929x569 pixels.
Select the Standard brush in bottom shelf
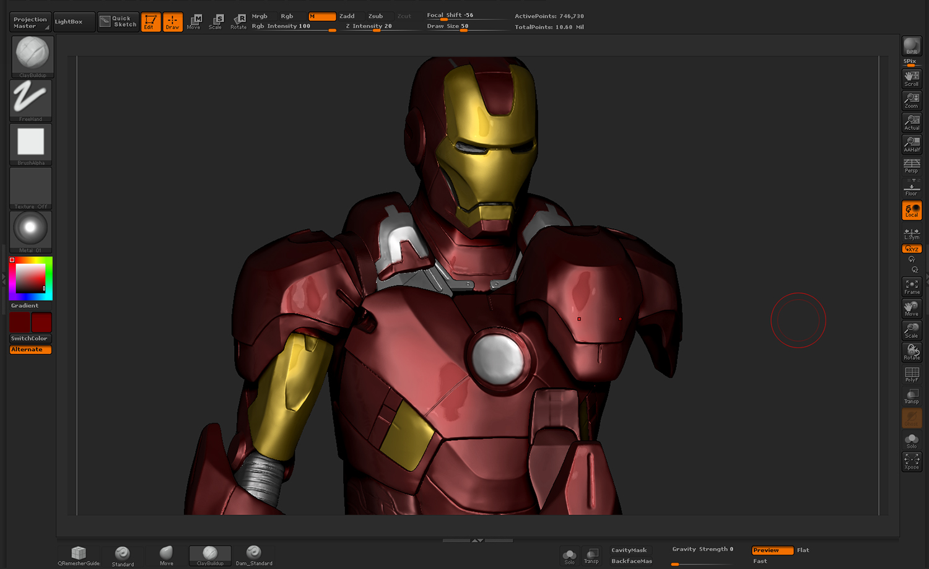[123, 555]
